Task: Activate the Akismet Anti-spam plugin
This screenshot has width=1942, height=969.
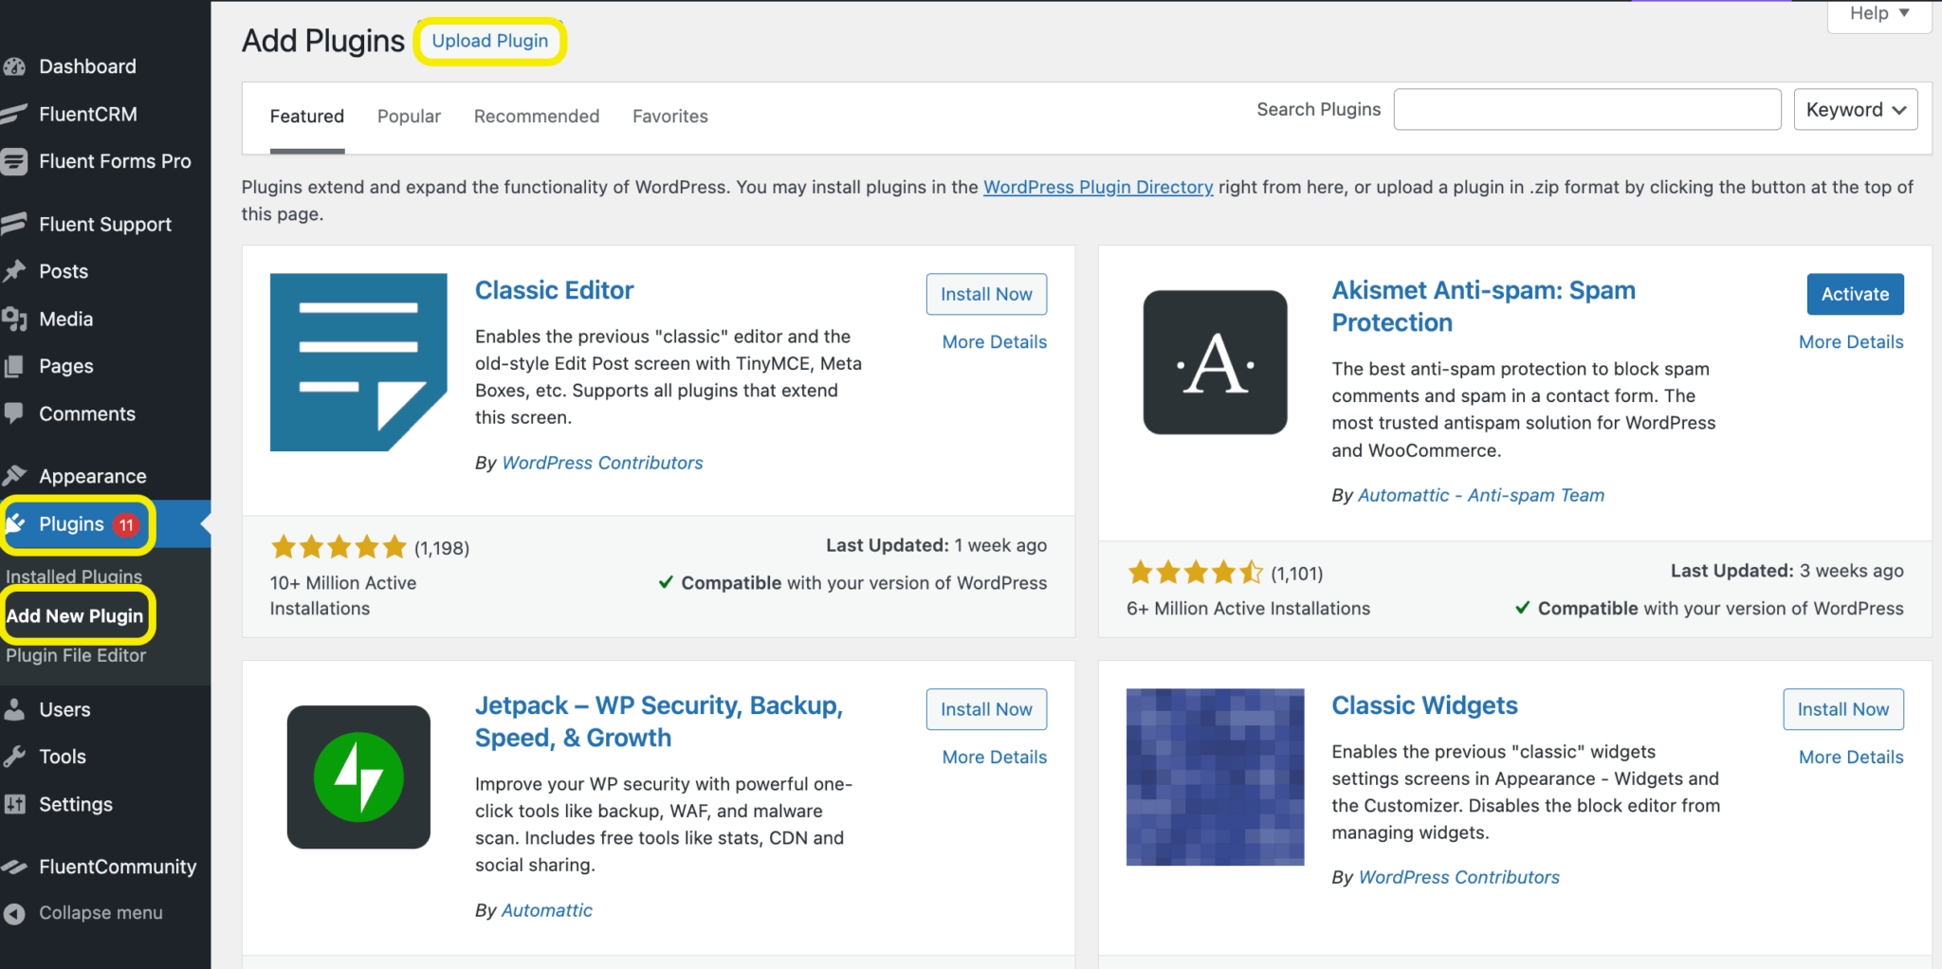Action: tap(1855, 294)
